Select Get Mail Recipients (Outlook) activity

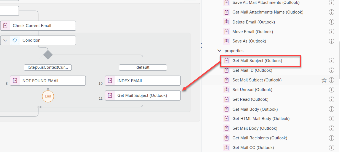point(260,138)
